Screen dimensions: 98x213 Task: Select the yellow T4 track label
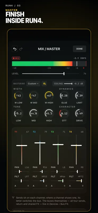pyautogui.click(x=70, y=132)
